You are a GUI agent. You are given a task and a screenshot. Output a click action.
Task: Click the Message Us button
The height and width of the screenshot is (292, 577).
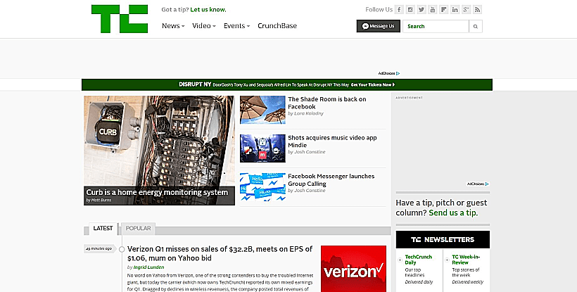(379, 26)
